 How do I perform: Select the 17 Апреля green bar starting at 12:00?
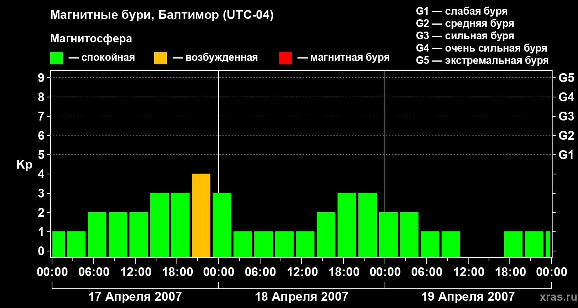click(139, 235)
